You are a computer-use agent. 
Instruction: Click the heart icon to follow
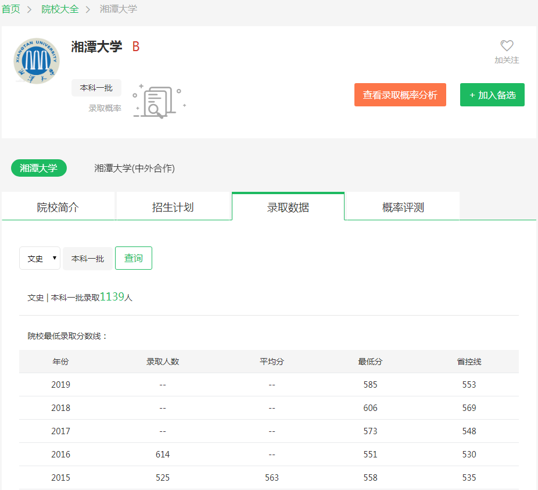(507, 45)
